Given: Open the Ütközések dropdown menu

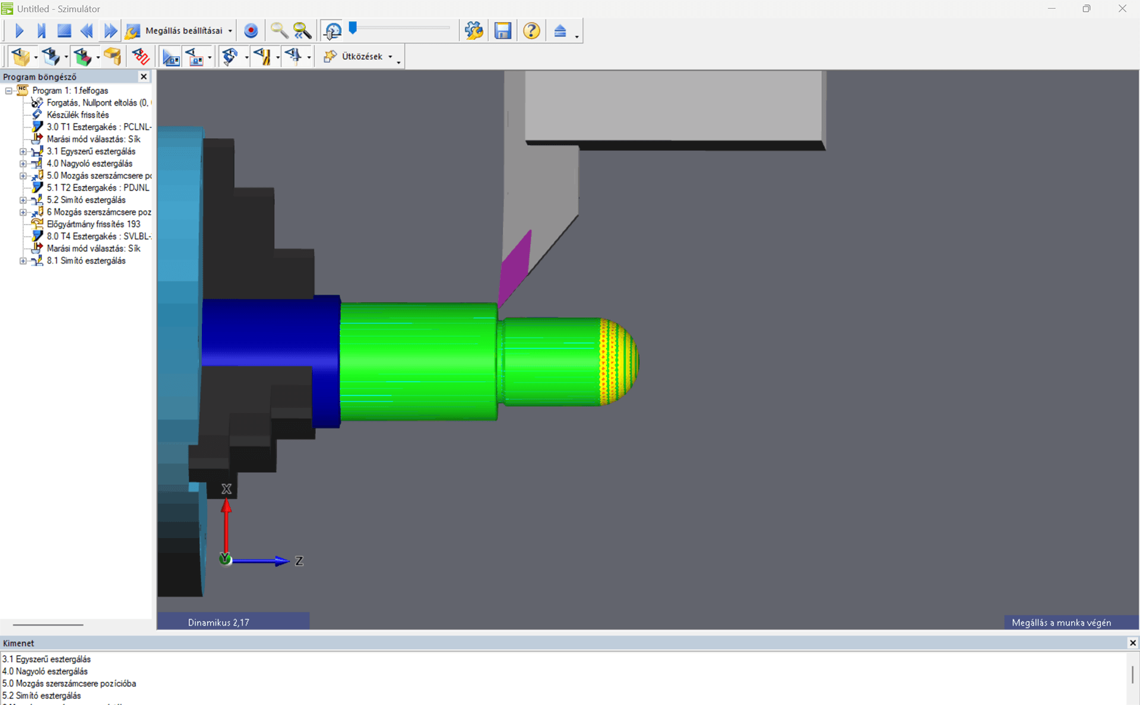Looking at the screenshot, I should tap(390, 57).
